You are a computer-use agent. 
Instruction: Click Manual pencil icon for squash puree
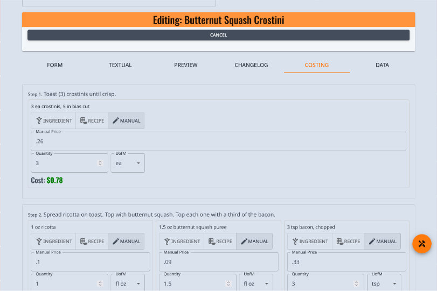coord(245,242)
